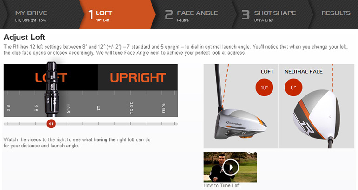Viewport: 358px width, 190px height.
Task: Click the 10° loft red circle badge
Action: tap(265, 88)
